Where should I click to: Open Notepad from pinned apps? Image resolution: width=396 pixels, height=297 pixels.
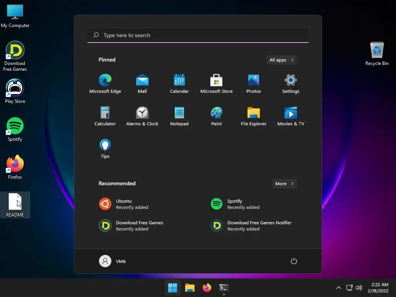coord(179,116)
